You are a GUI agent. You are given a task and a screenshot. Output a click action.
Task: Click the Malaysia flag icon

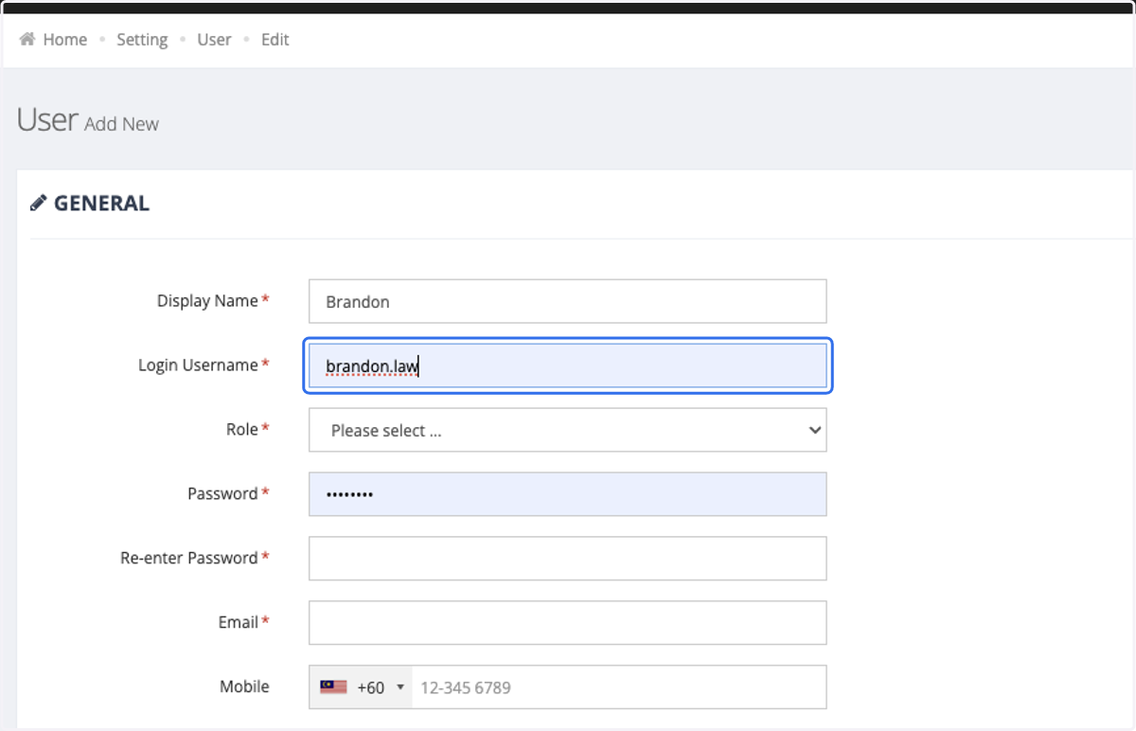pyautogui.click(x=333, y=687)
